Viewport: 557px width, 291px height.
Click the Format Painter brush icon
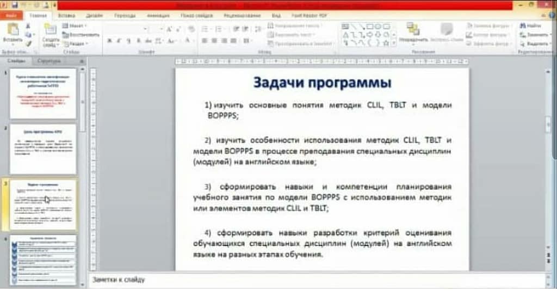click(x=29, y=44)
